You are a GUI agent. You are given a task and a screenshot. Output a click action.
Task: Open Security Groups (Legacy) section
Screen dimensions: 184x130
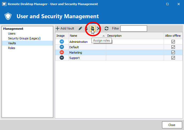pos(24,38)
